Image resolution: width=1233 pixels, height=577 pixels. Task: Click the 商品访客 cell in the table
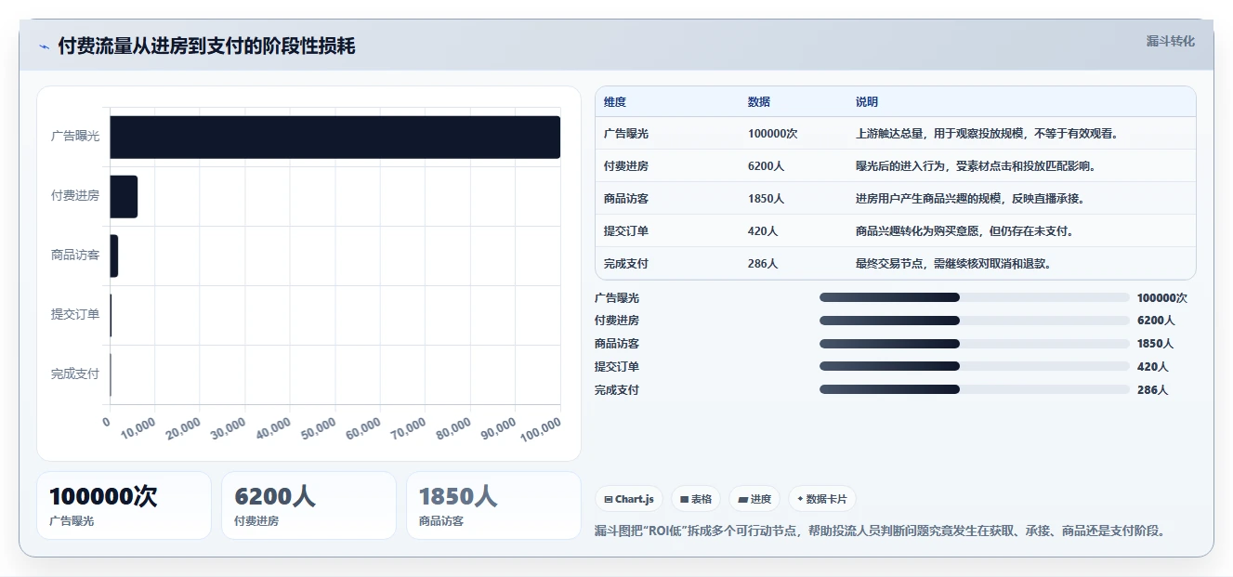[626, 199]
